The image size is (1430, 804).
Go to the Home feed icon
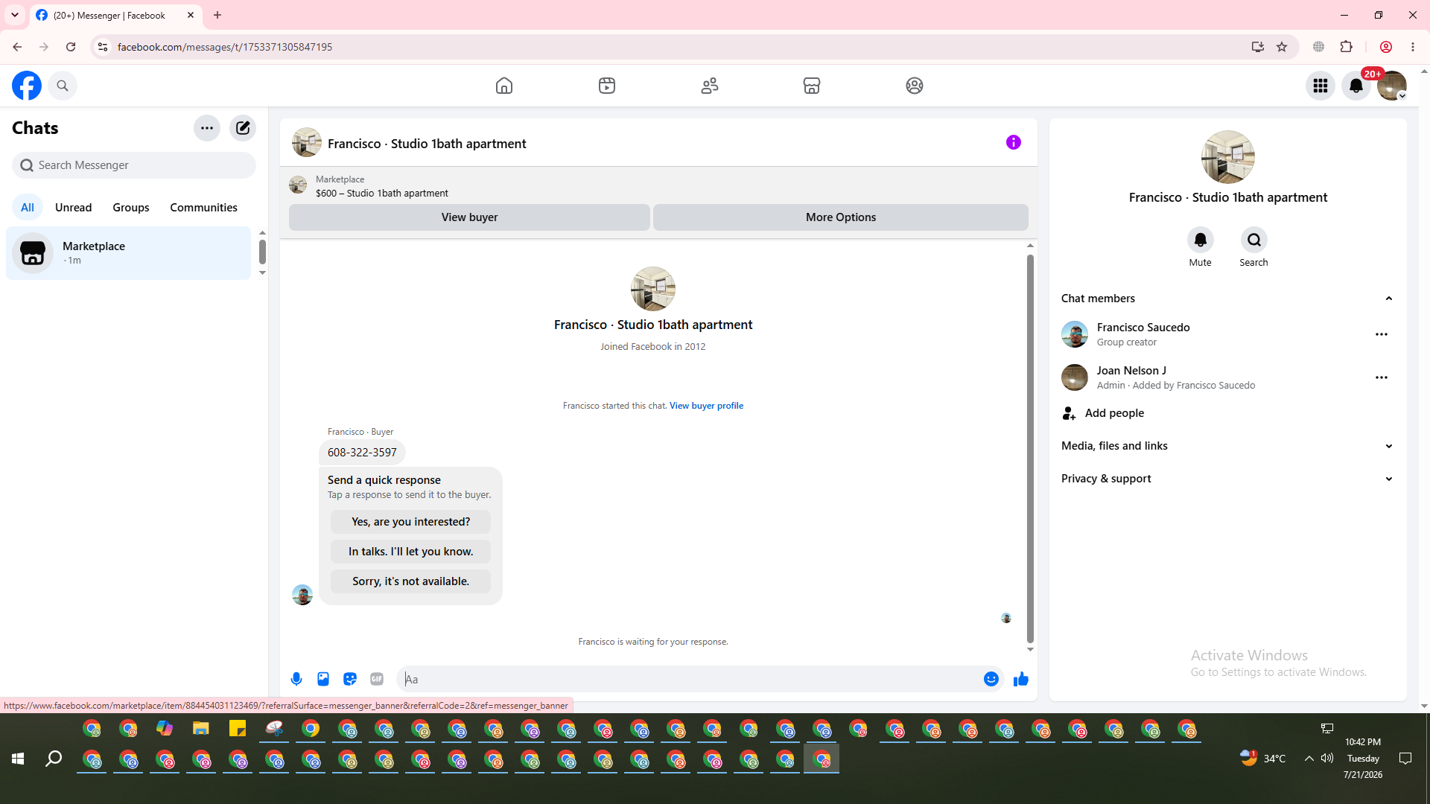504,86
